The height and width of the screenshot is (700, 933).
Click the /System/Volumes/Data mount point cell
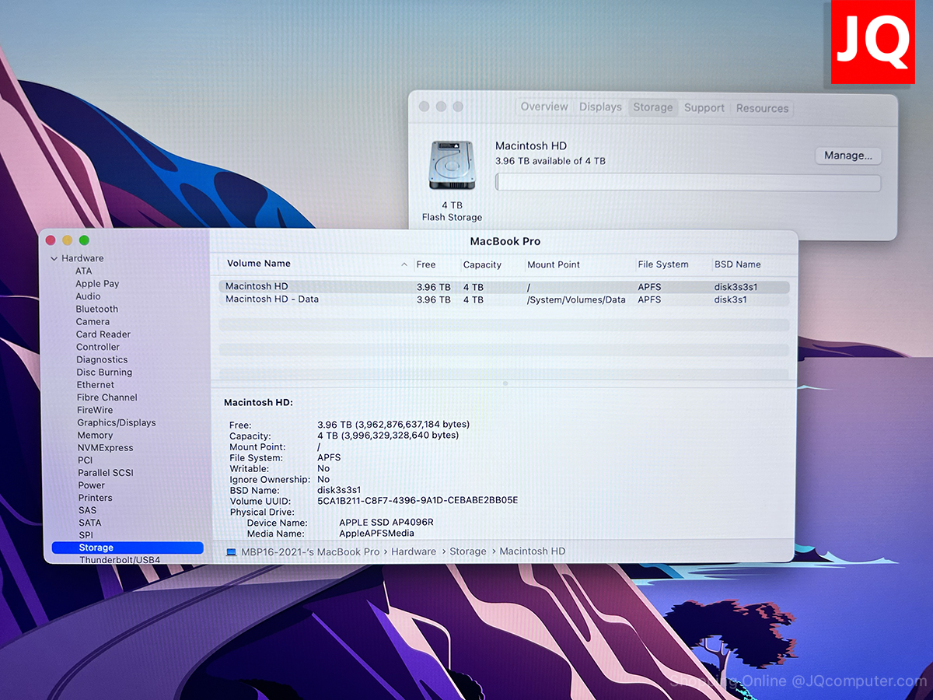[x=576, y=299]
